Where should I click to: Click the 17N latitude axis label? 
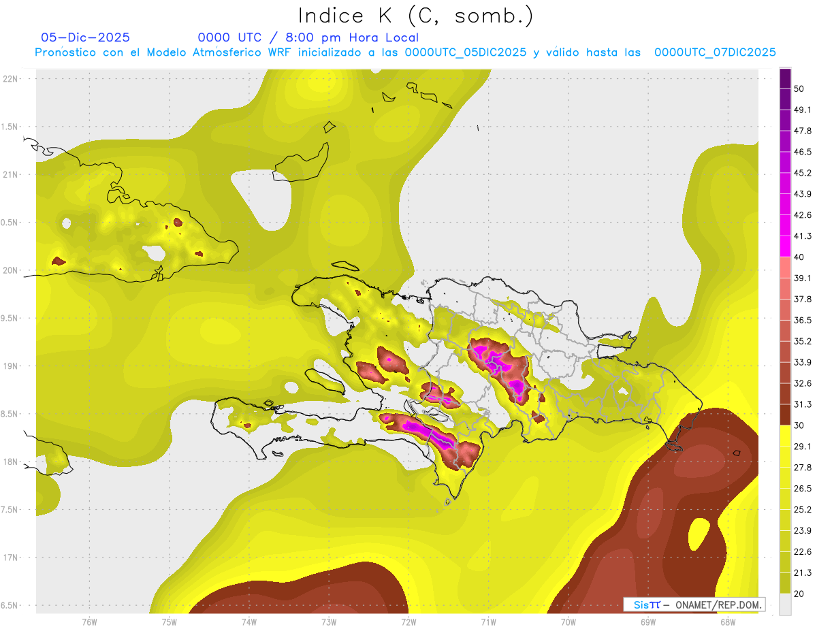[x=12, y=557]
